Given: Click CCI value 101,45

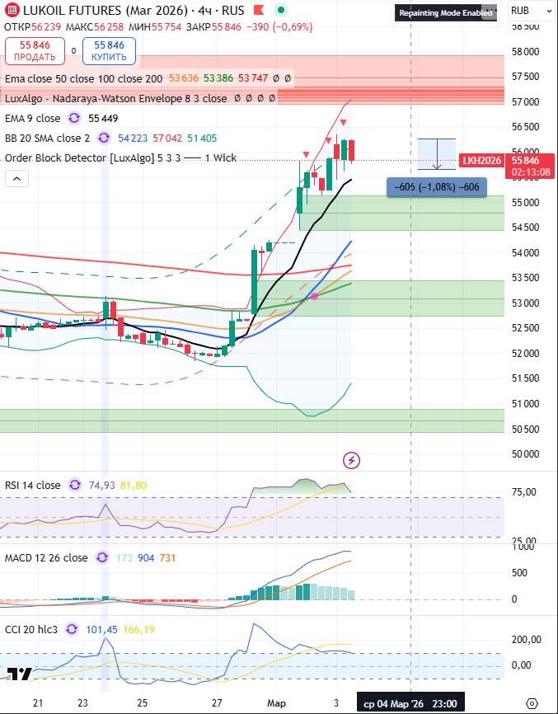Looking at the screenshot, I should point(101,630).
